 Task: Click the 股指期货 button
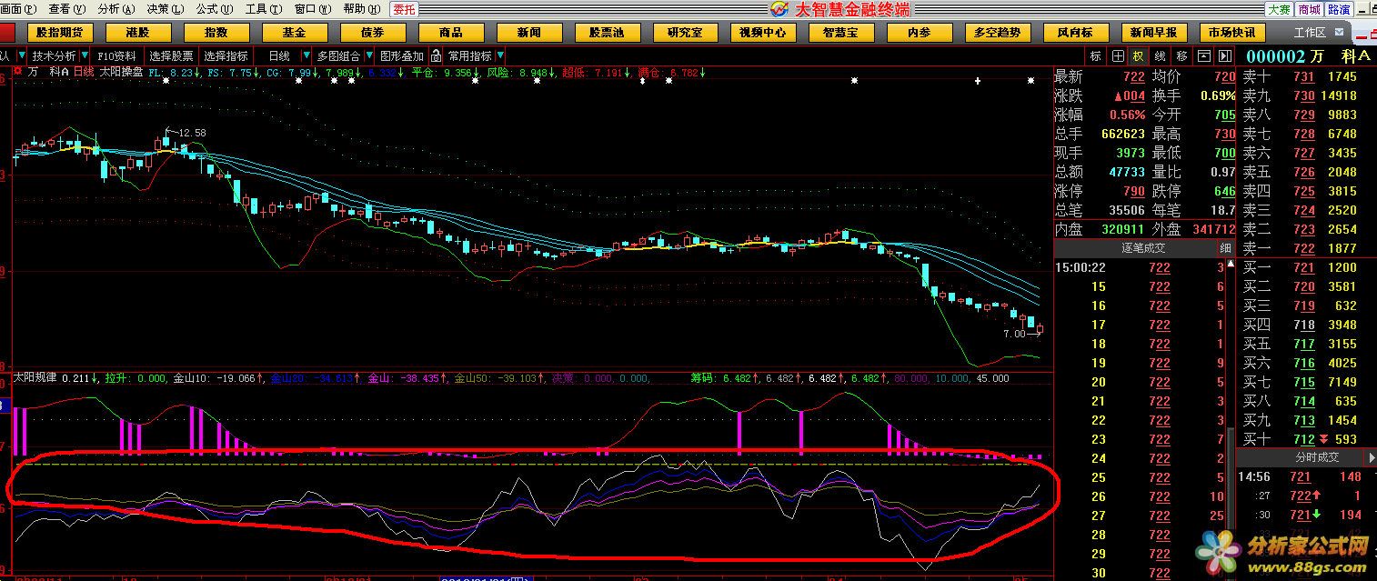pos(60,32)
